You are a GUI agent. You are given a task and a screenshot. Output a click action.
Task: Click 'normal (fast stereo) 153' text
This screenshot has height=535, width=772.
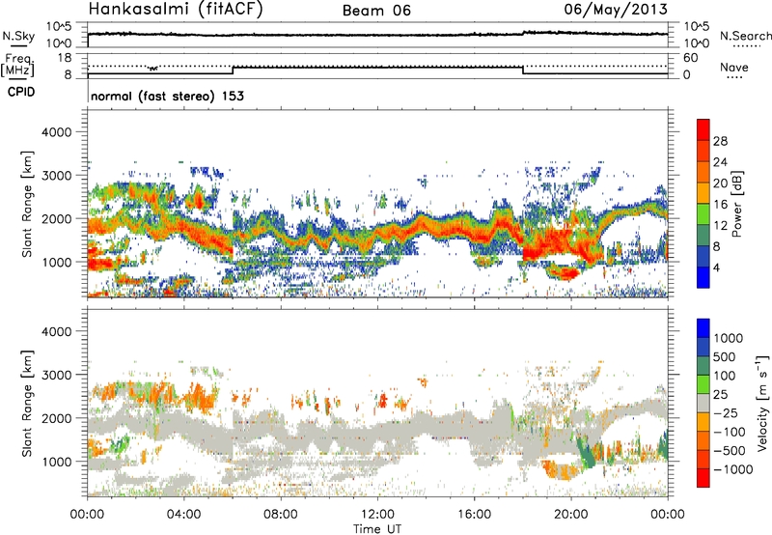(x=167, y=96)
